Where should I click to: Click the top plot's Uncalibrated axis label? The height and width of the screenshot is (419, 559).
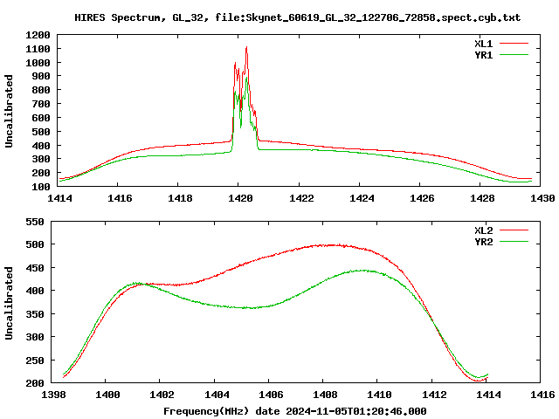[x=9, y=111]
